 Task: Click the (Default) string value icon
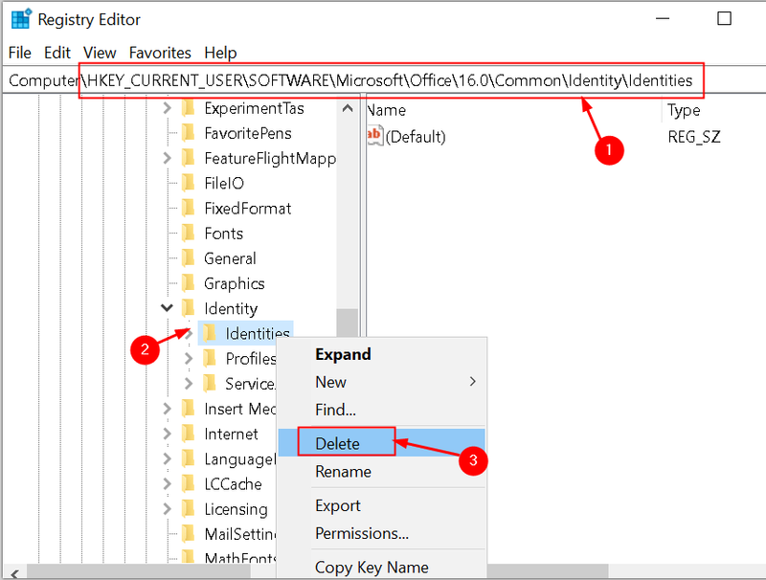click(x=374, y=136)
